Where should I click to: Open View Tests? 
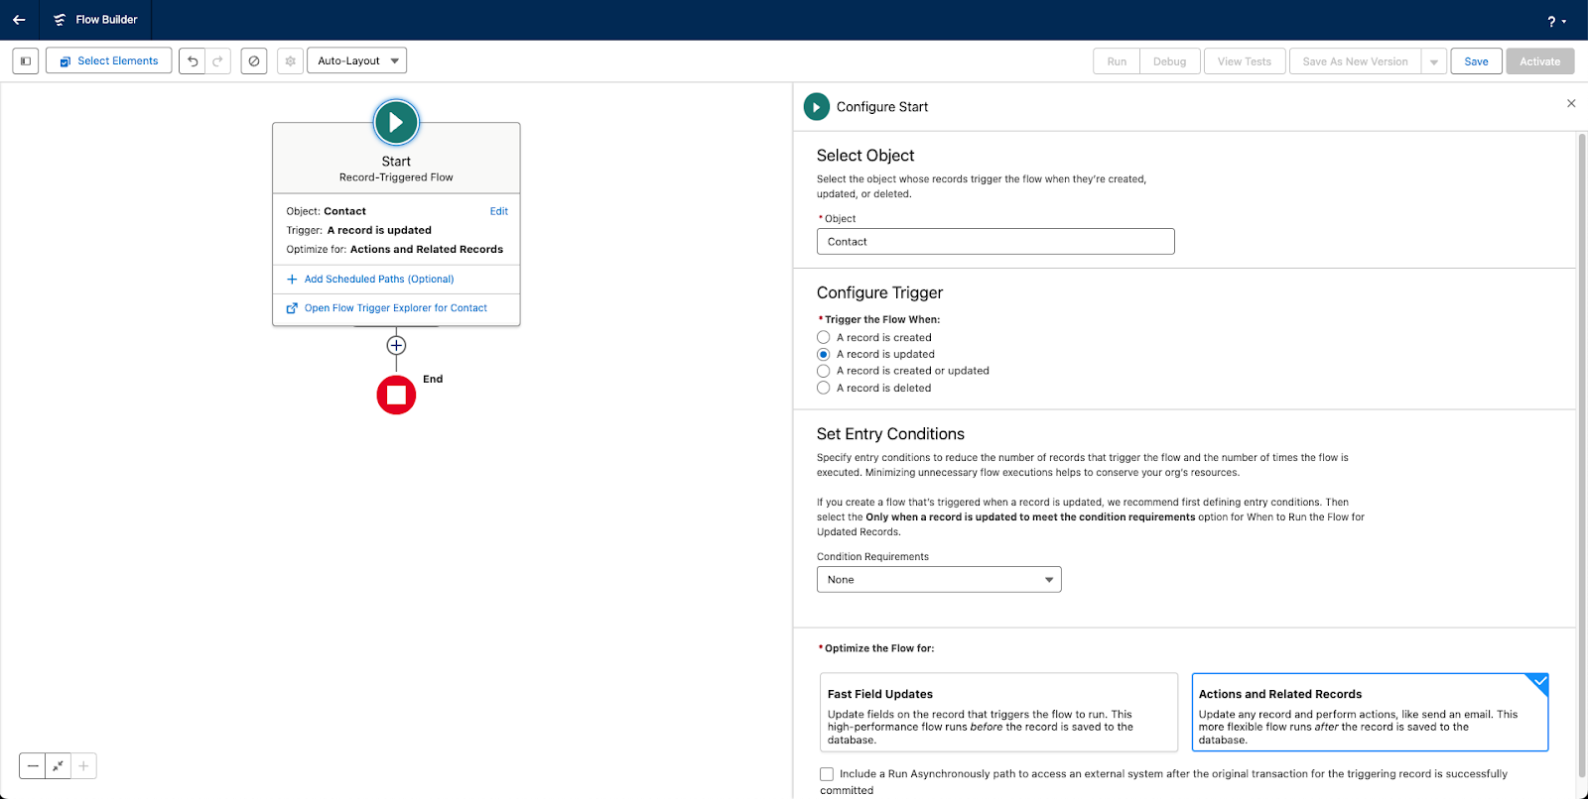coord(1245,61)
